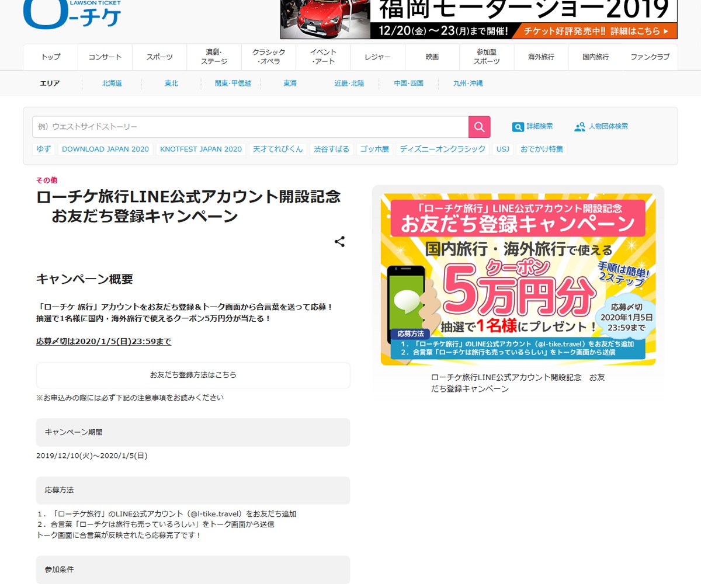Image resolution: width=701 pixels, height=584 pixels.
Task: Click the pink magnifier search button
Action: tap(480, 127)
